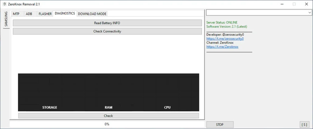Click the [S] button
Image resolution: width=313 pixels, height=129 pixels.
tap(304, 124)
